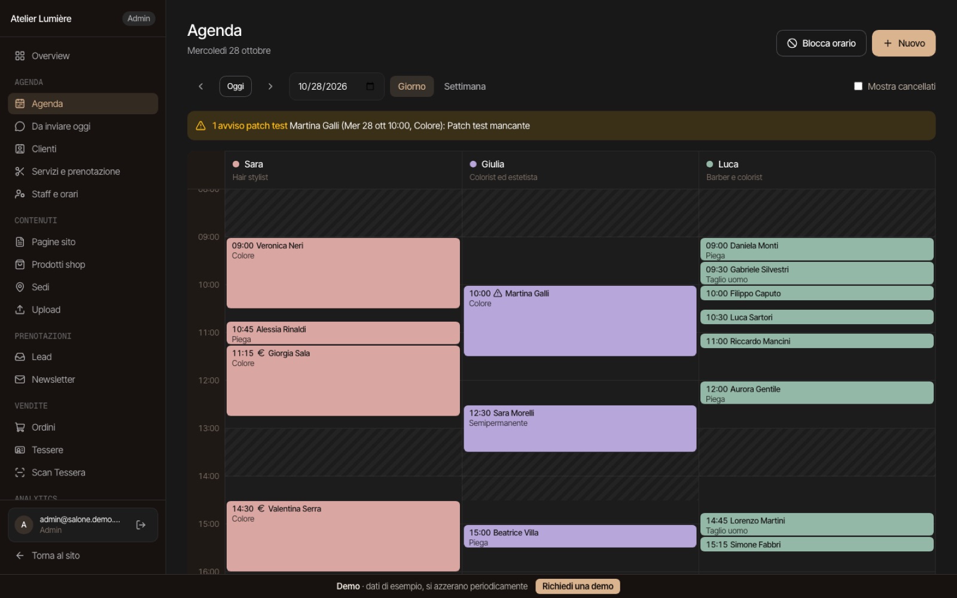
Task: Click the pink color dot next to Sara
Action: 236,164
